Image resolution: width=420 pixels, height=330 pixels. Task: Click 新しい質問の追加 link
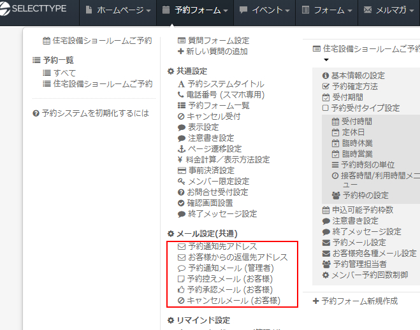[217, 51]
